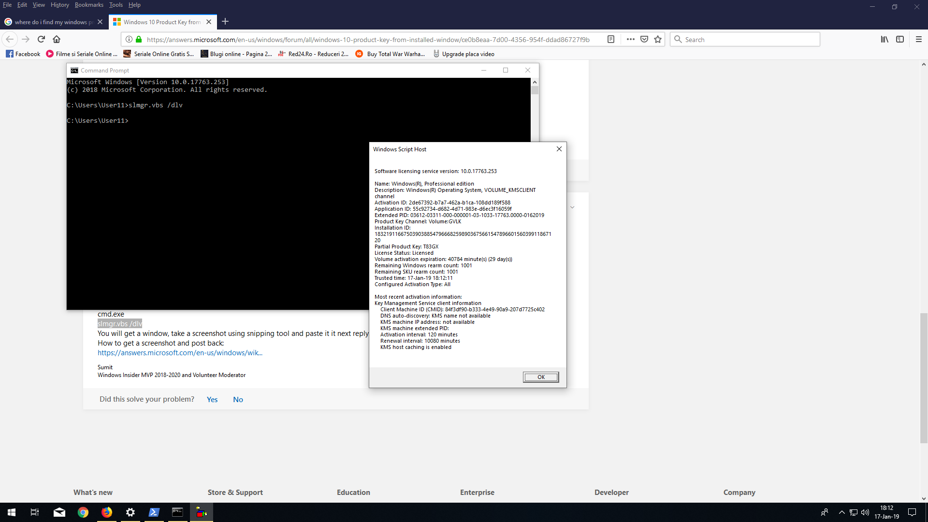Open the Bookmarks menu
This screenshot has width=928, height=522.
pyautogui.click(x=89, y=5)
